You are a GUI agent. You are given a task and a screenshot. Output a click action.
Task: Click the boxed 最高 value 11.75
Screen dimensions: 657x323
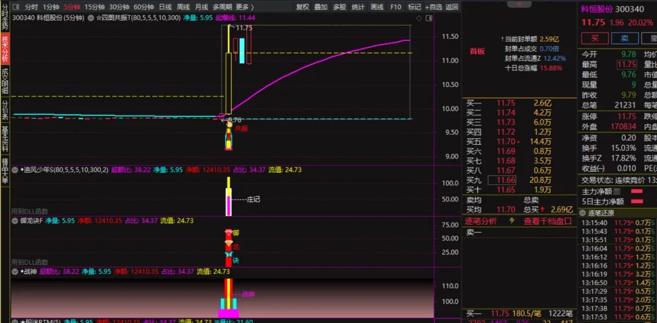627,64
